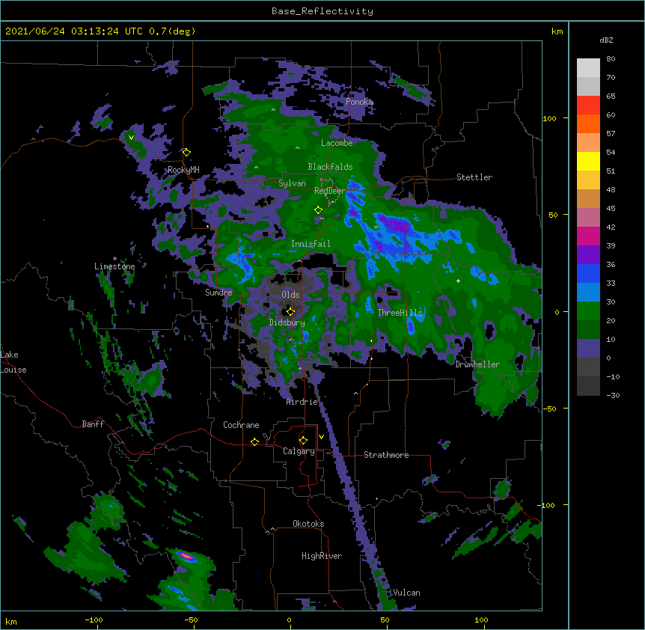Click the Drumheller label

coord(477,364)
